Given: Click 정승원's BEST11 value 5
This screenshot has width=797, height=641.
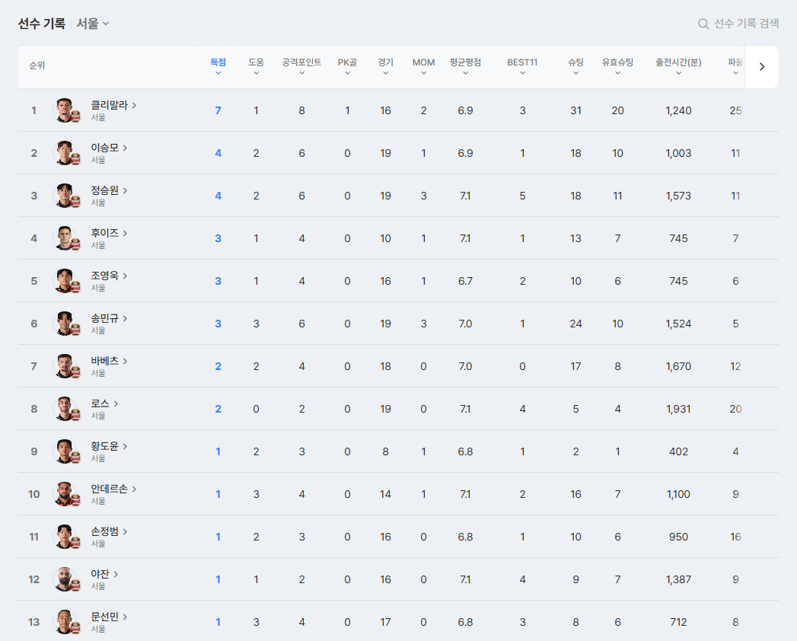Looking at the screenshot, I should pos(522,196).
